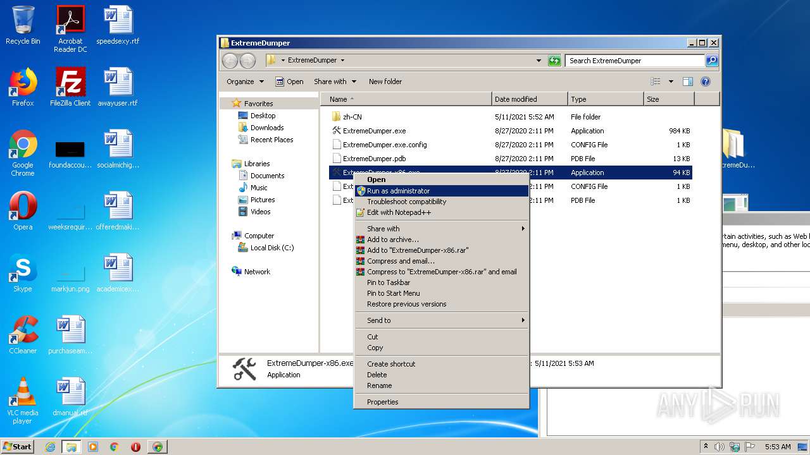The image size is (810, 455).
Task: Open speedsexy.rtf document on desktop
Action: click(x=118, y=25)
